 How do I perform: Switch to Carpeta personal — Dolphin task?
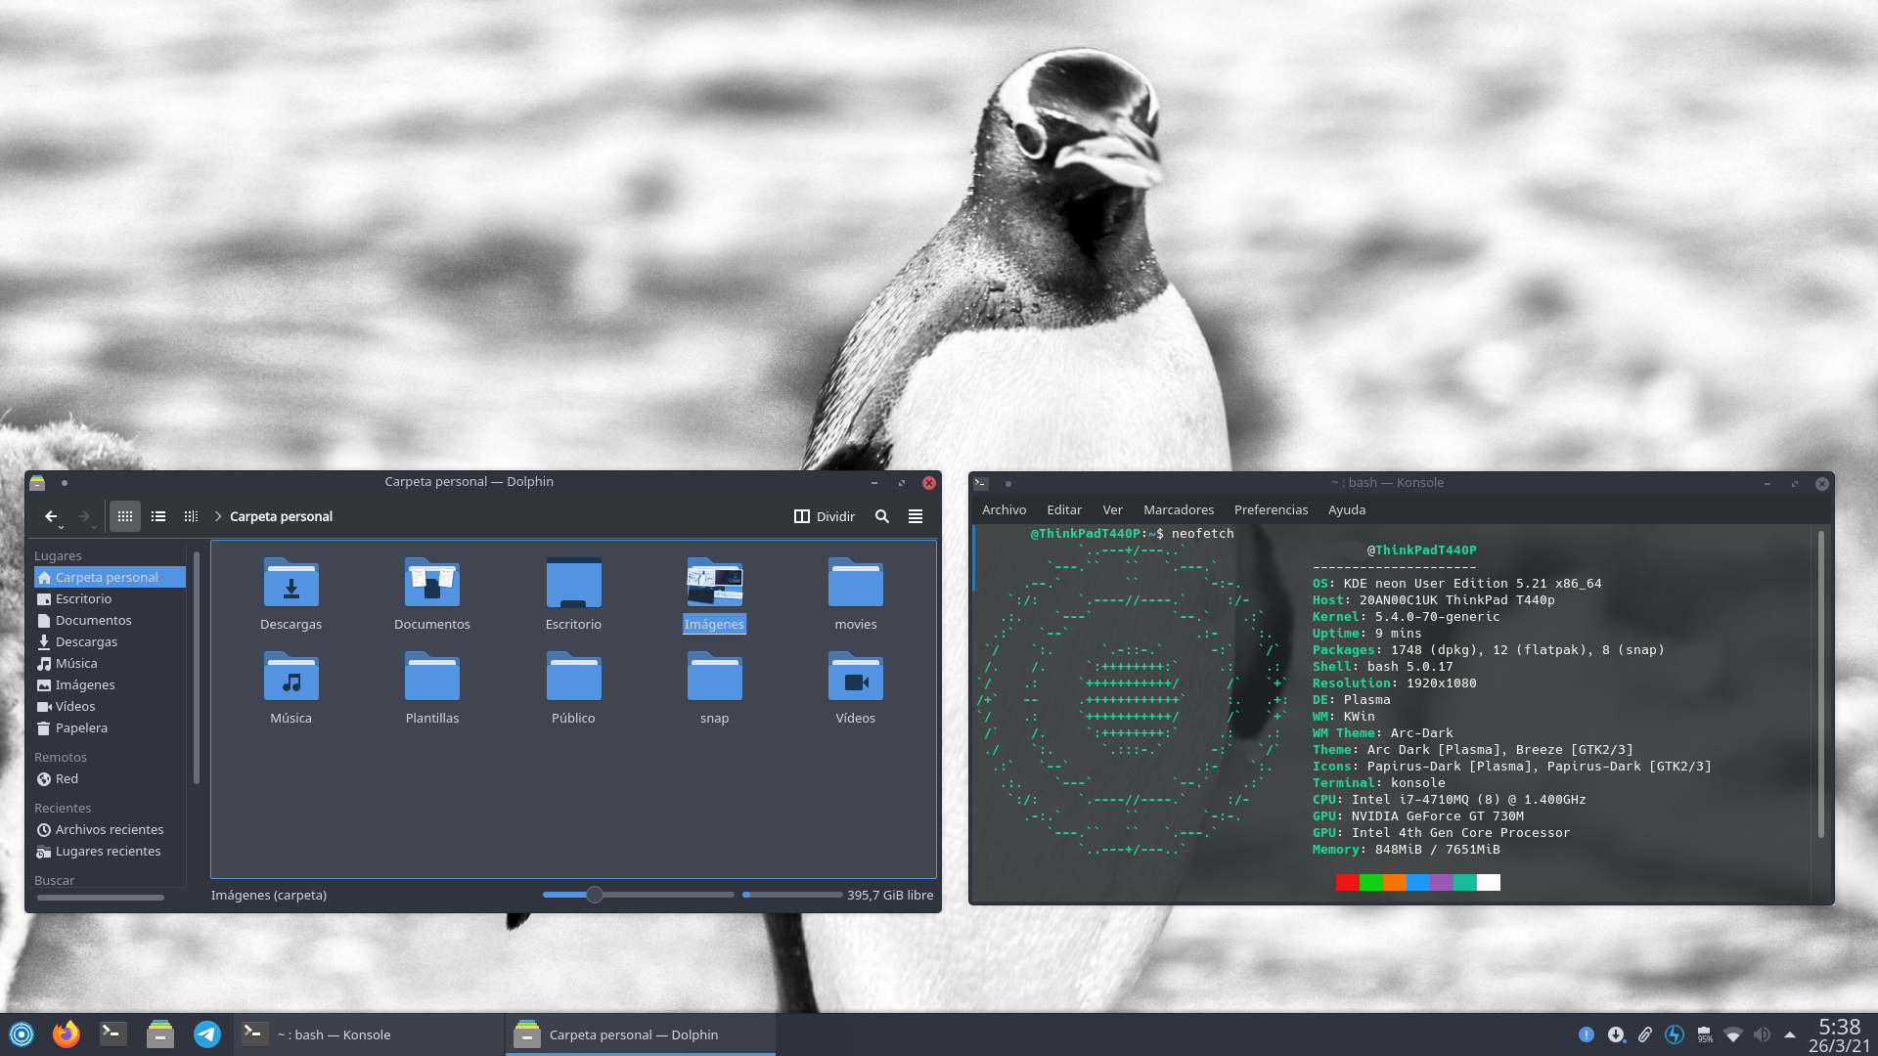pos(641,1034)
